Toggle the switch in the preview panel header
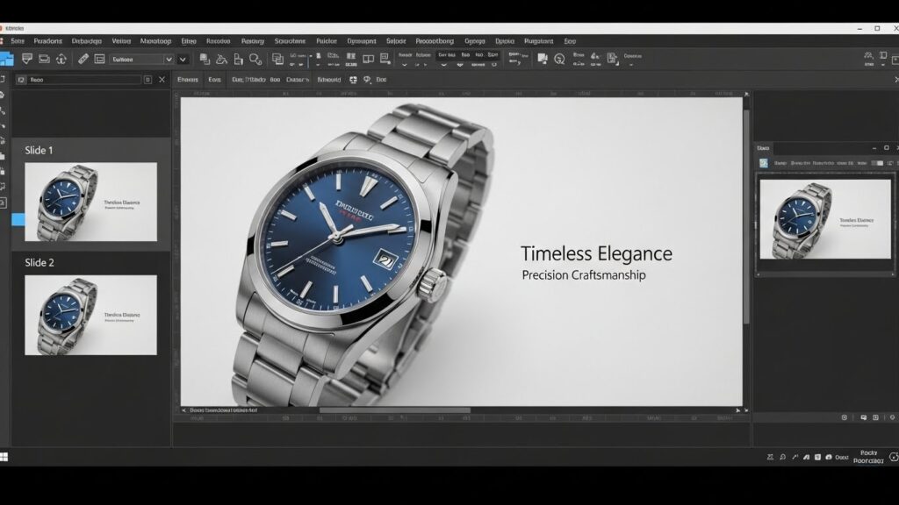This screenshot has width=899, height=505. click(x=876, y=163)
